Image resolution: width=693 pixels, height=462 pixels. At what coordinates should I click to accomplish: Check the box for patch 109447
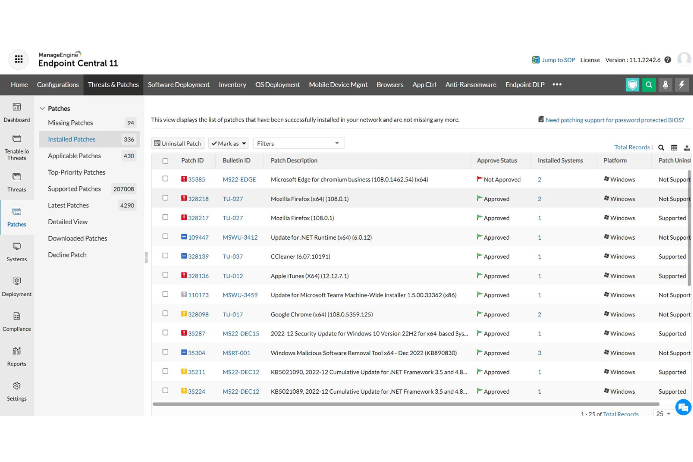[165, 236]
